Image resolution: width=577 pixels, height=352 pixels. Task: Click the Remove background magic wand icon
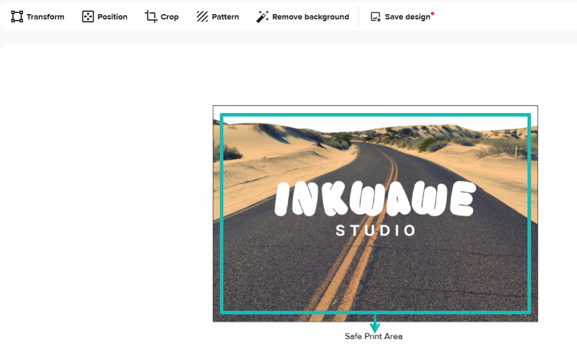pos(262,16)
